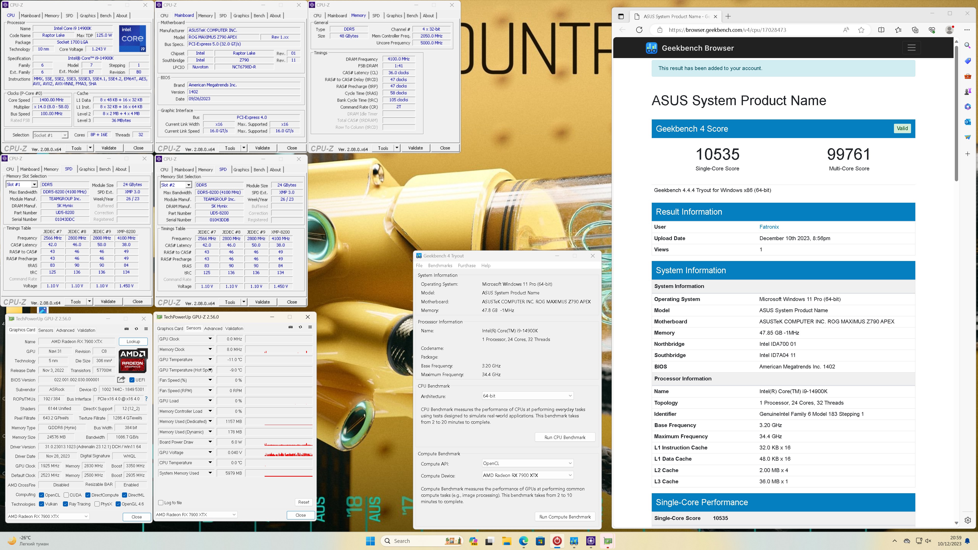Toggle DirectML checkbox in GPU-Z

124,495
